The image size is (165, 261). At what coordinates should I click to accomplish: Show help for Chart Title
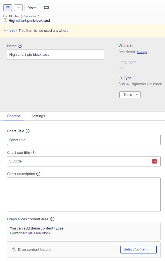[28, 131]
